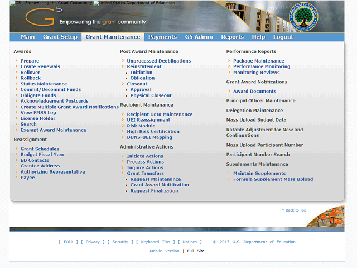Image resolution: width=357 pixels, height=268 pixels.
Task: Switch to Mobile Version
Action: tap(165, 251)
